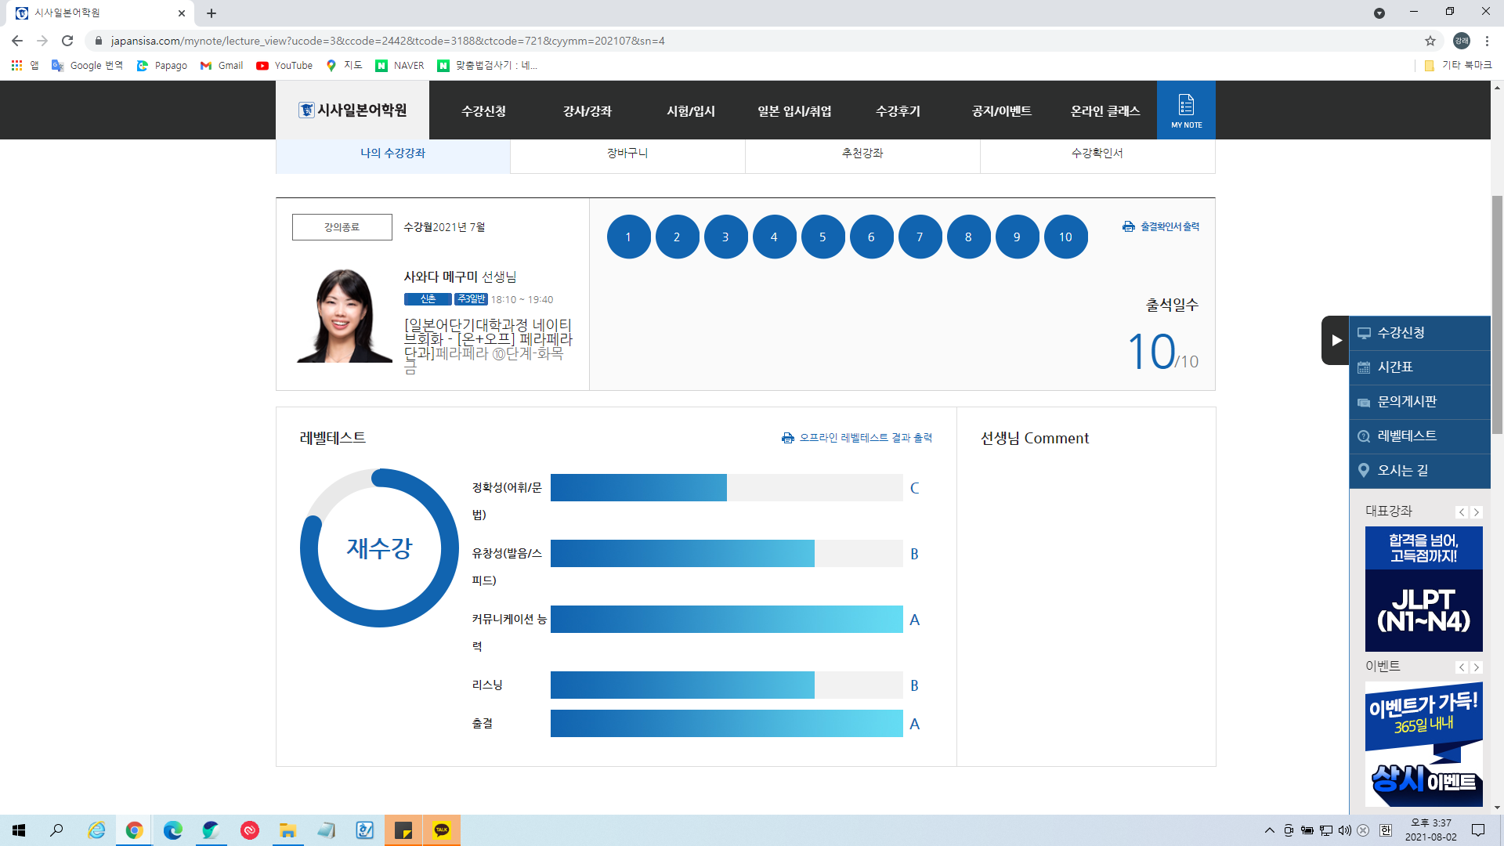The height and width of the screenshot is (846, 1504).
Task: Switch to the 수강확인서 tab
Action: pyautogui.click(x=1097, y=154)
